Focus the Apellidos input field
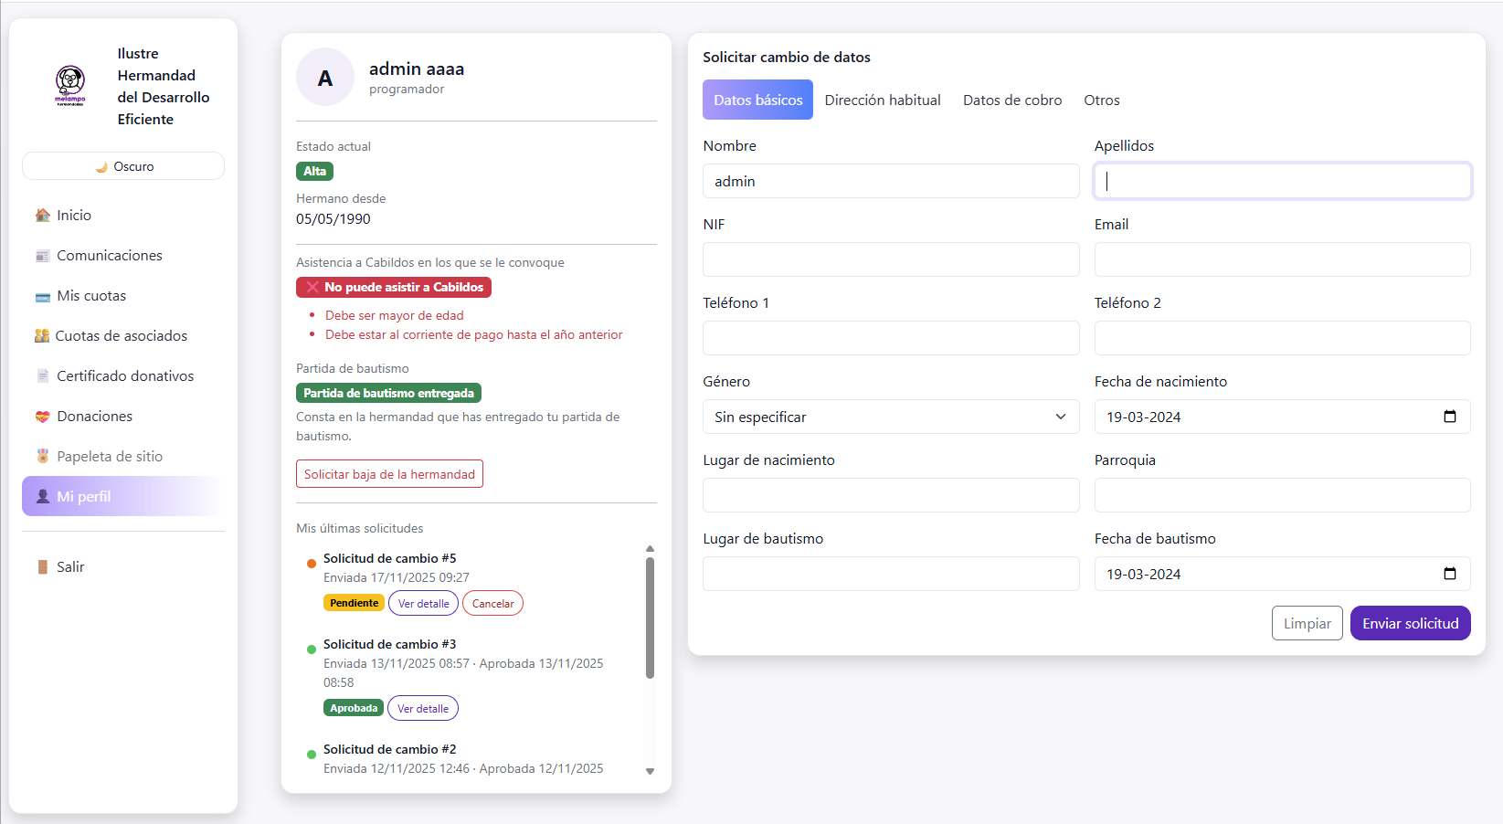Viewport: 1503px width, 824px height. coord(1282,181)
